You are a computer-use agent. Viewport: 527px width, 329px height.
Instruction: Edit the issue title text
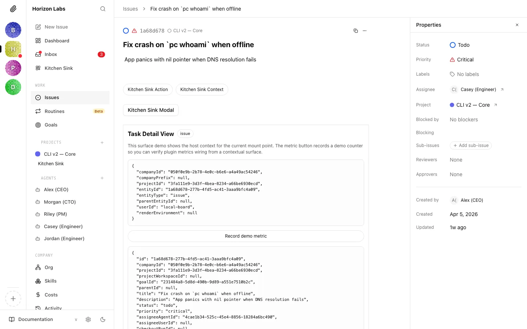(188, 45)
